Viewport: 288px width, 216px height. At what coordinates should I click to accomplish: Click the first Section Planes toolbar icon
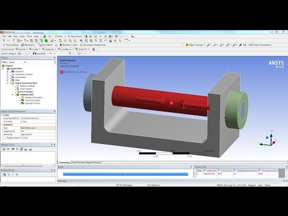(4, 175)
